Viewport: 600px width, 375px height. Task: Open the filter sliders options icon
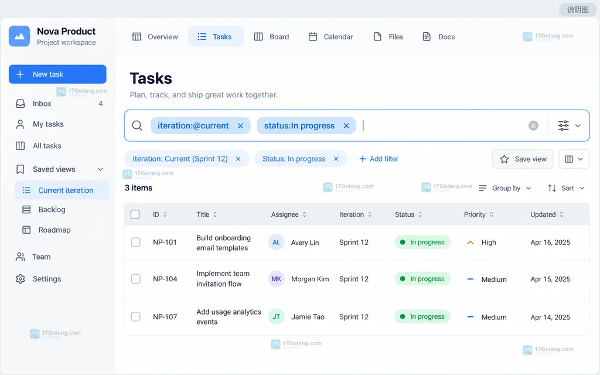click(563, 125)
